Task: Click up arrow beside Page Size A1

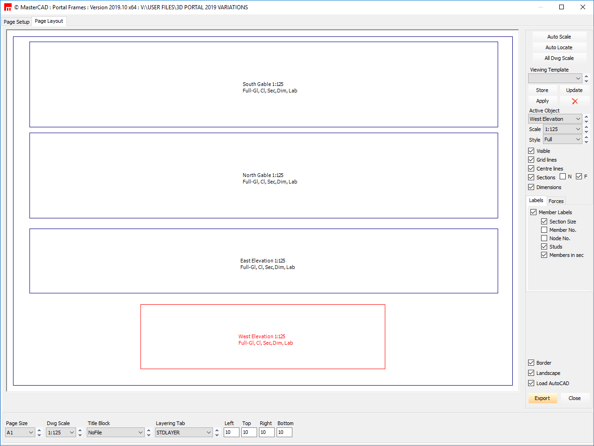Action: click(39, 430)
